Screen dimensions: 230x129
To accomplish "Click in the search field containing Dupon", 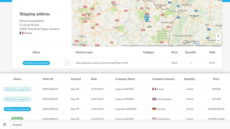I will pyautogui.click(x=116, y=125).
